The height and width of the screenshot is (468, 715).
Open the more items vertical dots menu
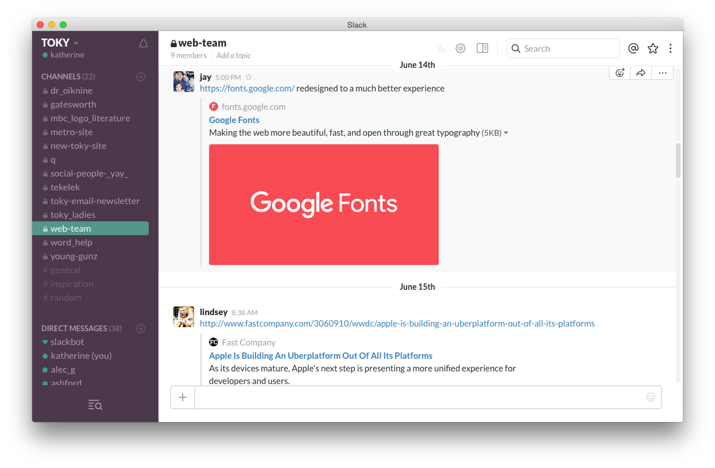[670, 48]
